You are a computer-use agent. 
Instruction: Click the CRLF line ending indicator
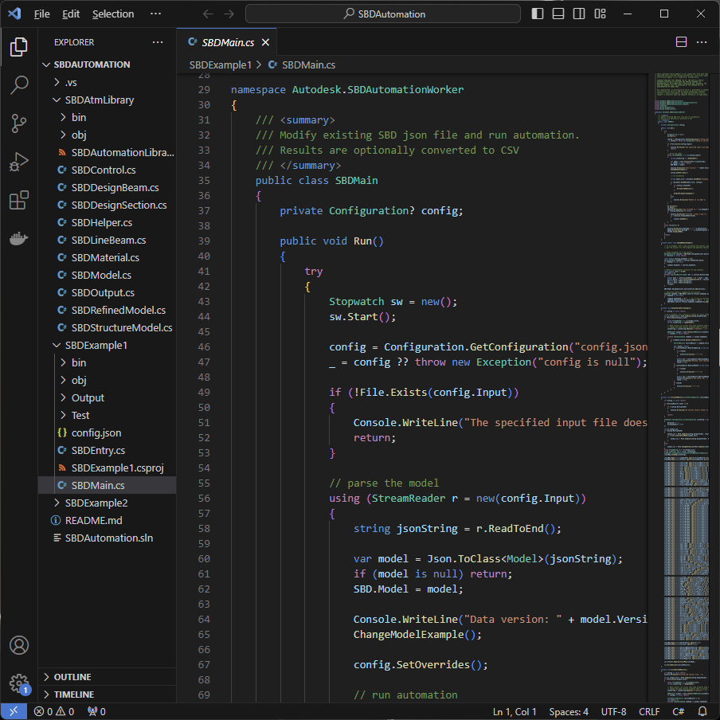click(649, 711)
